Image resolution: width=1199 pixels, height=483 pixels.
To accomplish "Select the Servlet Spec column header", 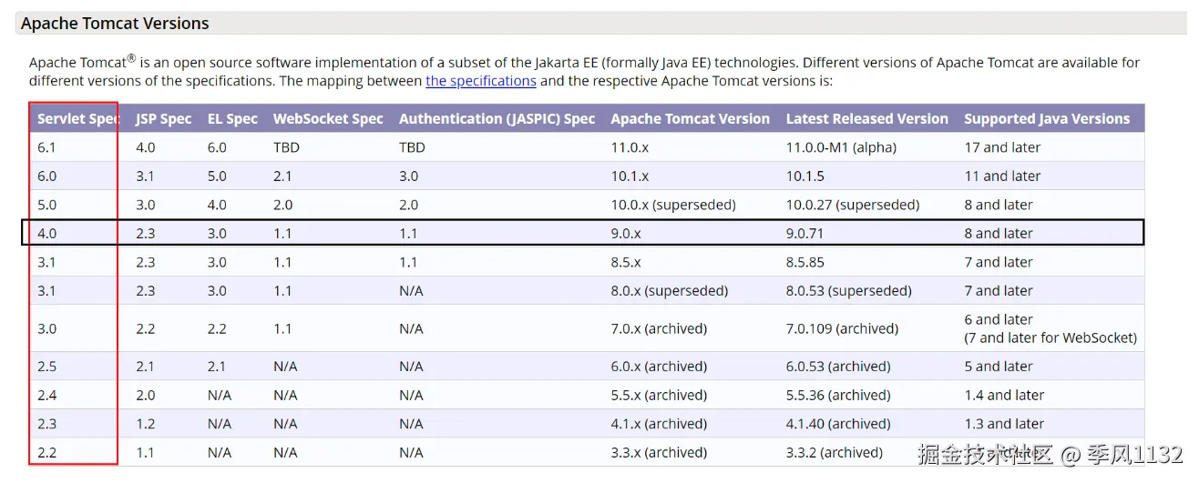I will tap(78, 119).
